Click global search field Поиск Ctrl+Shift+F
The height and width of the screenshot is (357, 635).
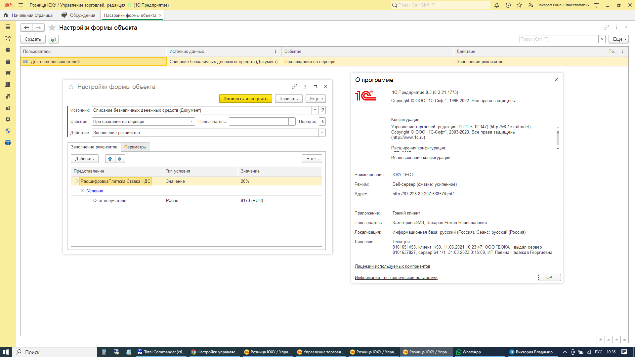(441, 5)
